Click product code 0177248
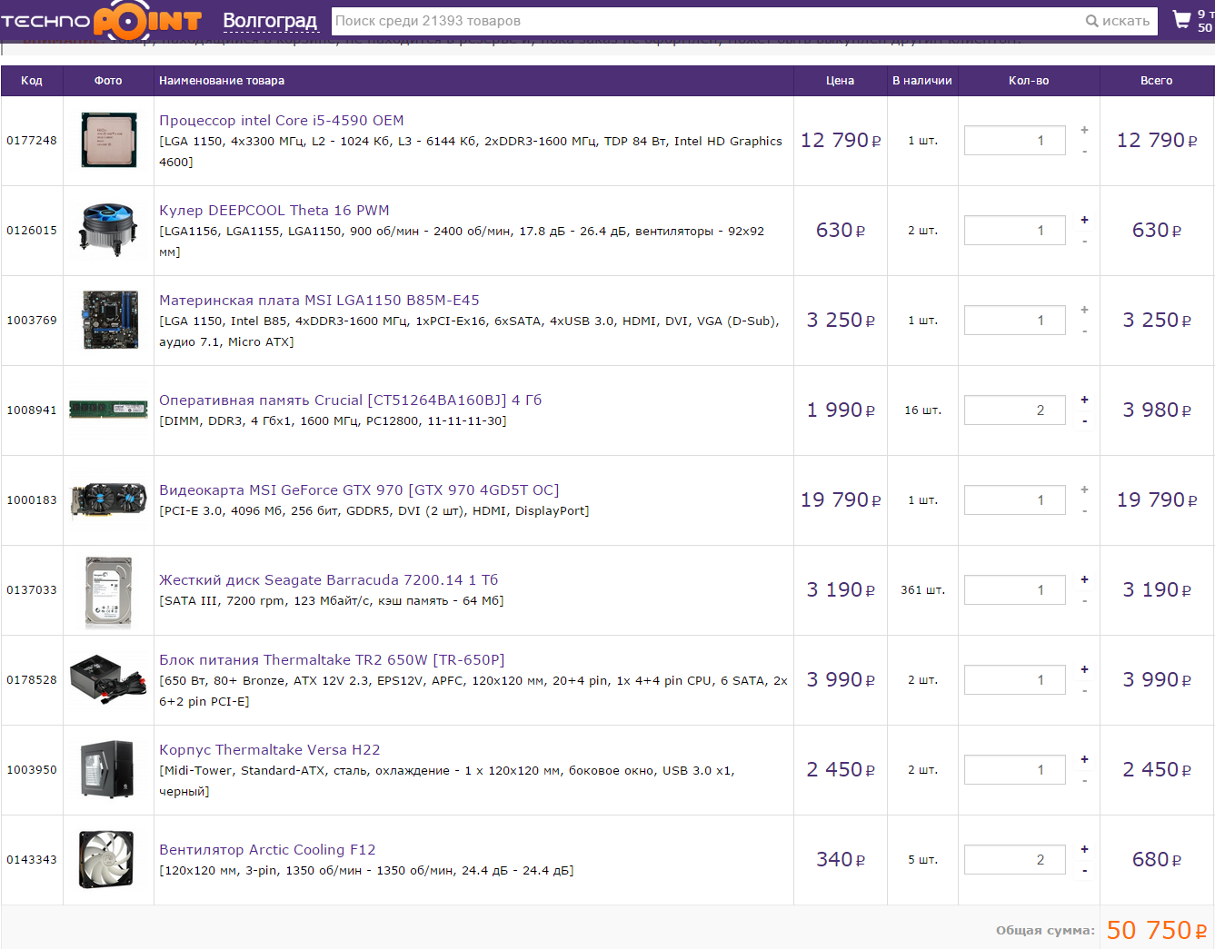The image size is (1215, 949). pyautogui.click(x=32, y=141)
